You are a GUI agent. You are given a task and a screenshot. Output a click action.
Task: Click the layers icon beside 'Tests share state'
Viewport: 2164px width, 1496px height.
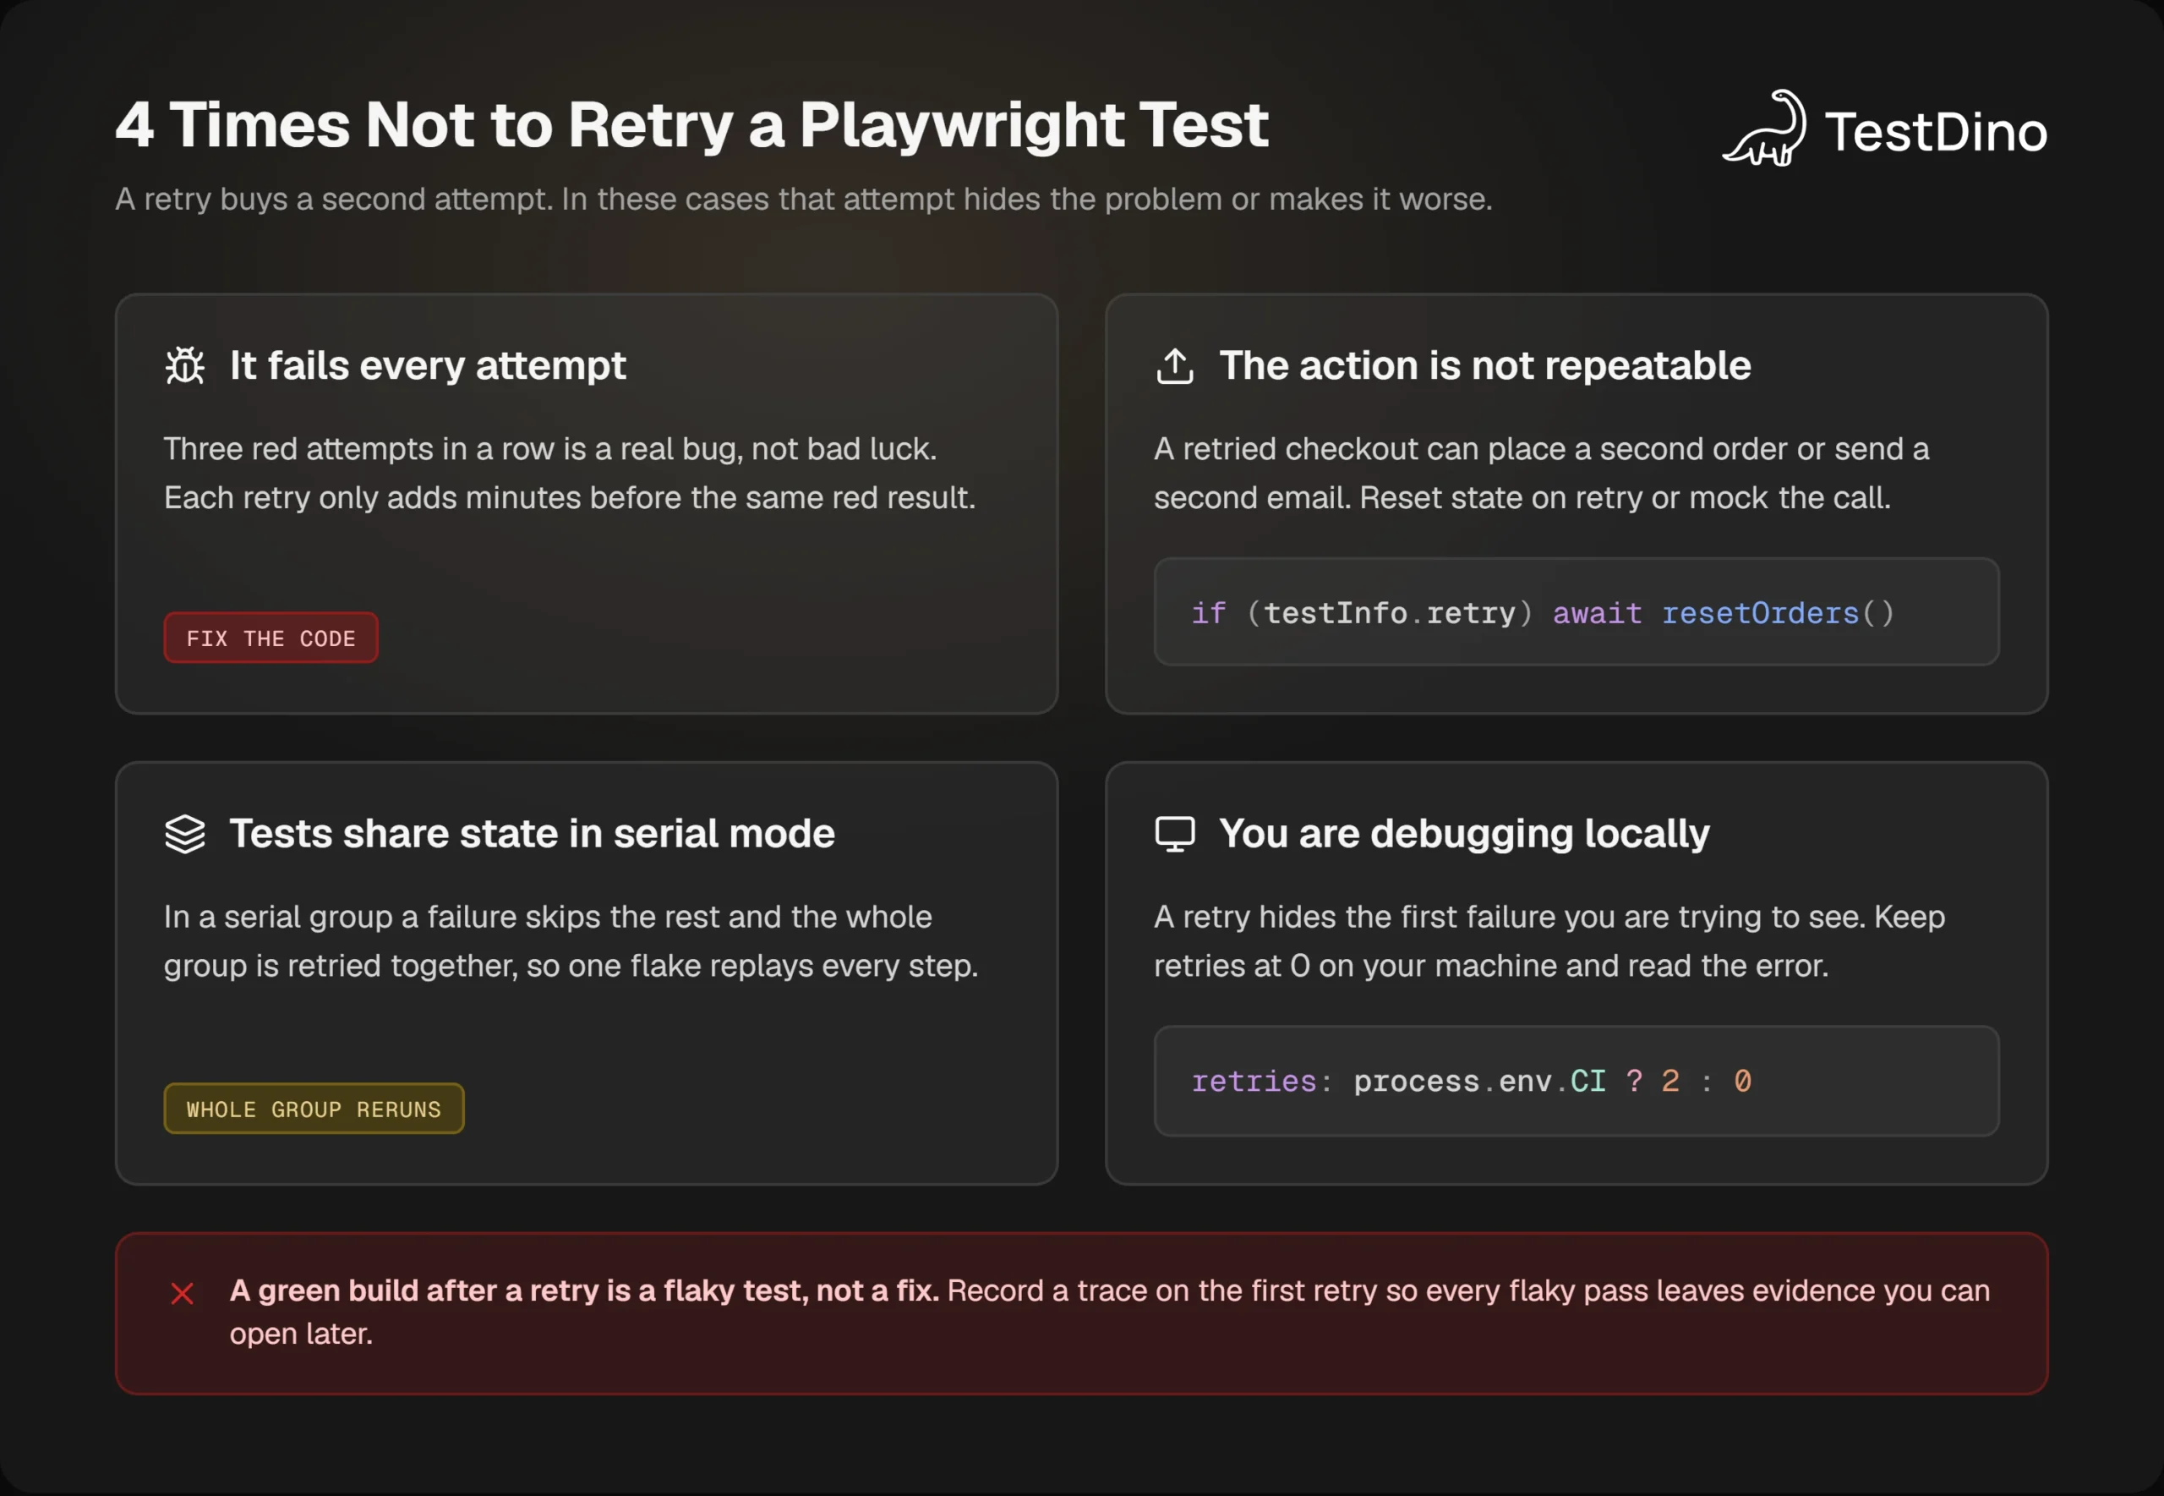pos(184,833)
